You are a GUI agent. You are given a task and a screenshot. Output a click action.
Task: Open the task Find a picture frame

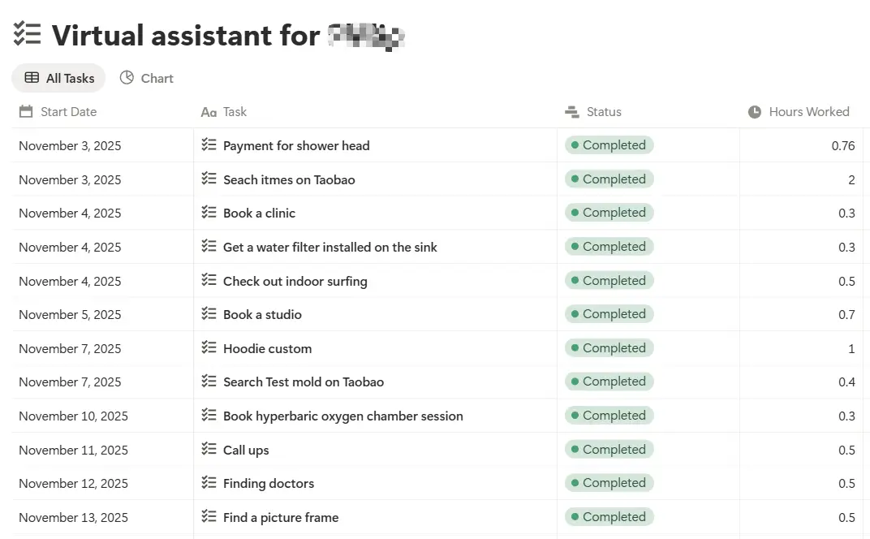[281, 517]
